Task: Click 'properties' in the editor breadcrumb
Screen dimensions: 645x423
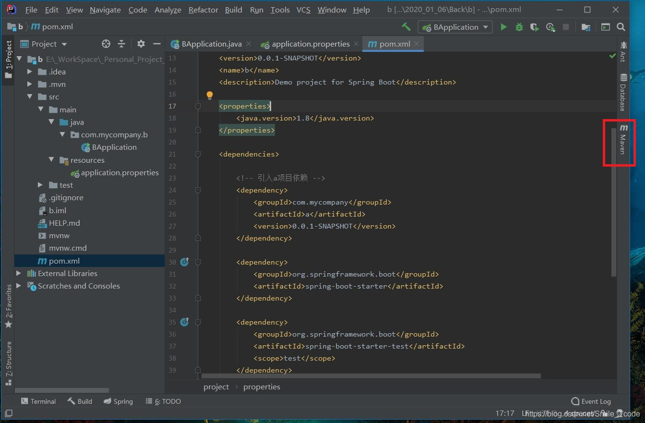Action: (x=262, y=387)
